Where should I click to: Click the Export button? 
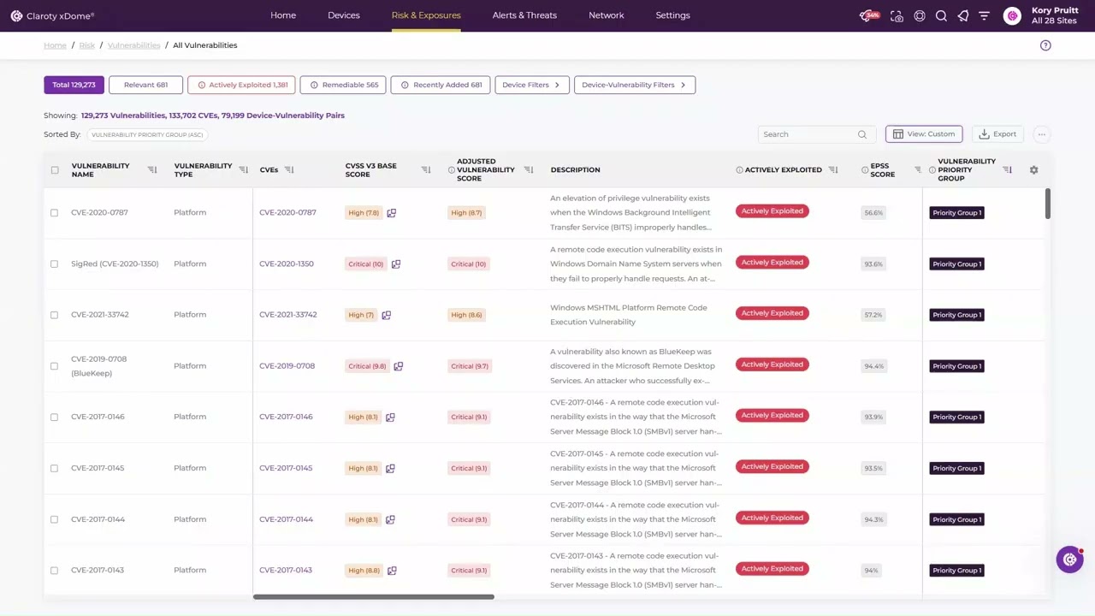[997, 134]
